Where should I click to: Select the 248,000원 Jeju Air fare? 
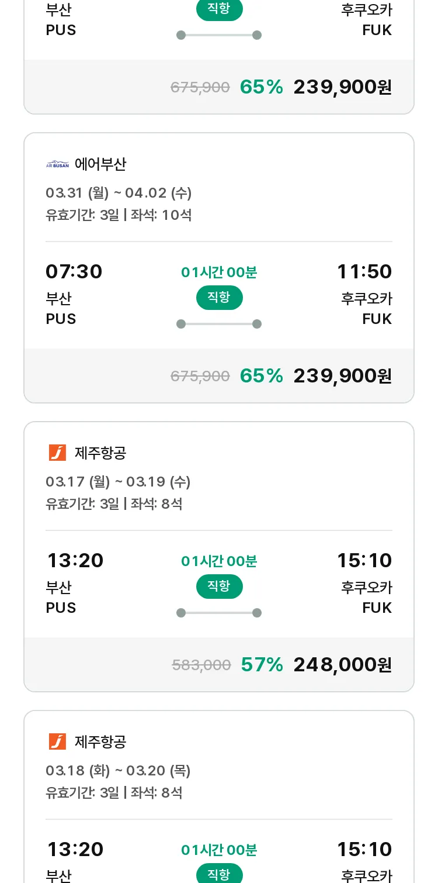tap(342, 664)
